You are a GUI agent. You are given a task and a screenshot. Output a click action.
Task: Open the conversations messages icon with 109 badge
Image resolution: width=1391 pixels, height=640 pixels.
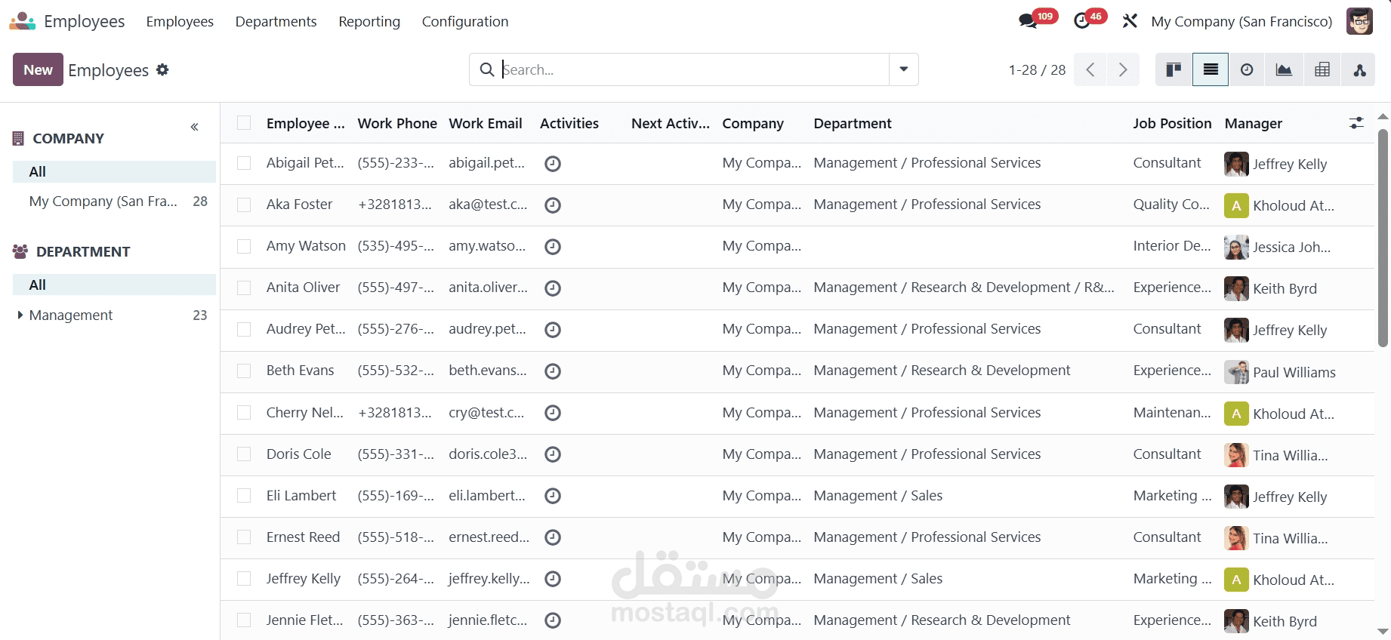point(1028,20)
